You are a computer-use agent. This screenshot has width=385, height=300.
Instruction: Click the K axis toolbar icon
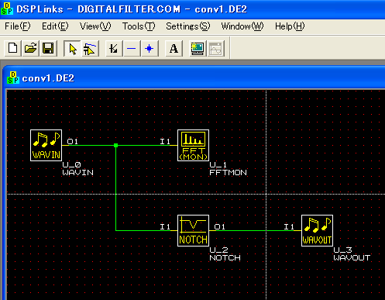pyautogui.click(x=114, y=48)
